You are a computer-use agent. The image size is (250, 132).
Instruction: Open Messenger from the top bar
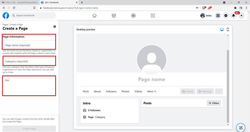[x=226, y=15]
